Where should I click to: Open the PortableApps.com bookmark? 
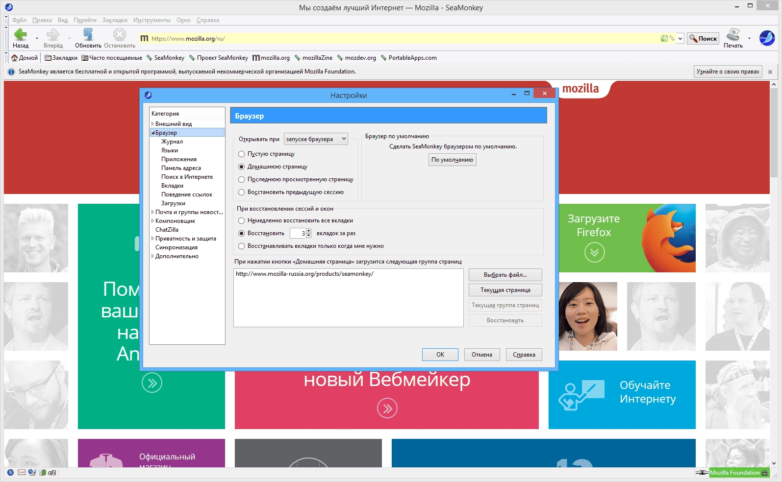[408, 58]
